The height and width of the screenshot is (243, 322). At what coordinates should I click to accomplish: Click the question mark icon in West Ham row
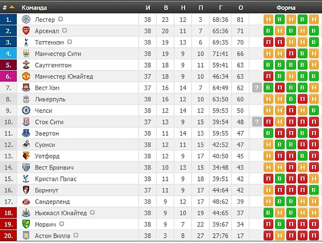[257, 88]
